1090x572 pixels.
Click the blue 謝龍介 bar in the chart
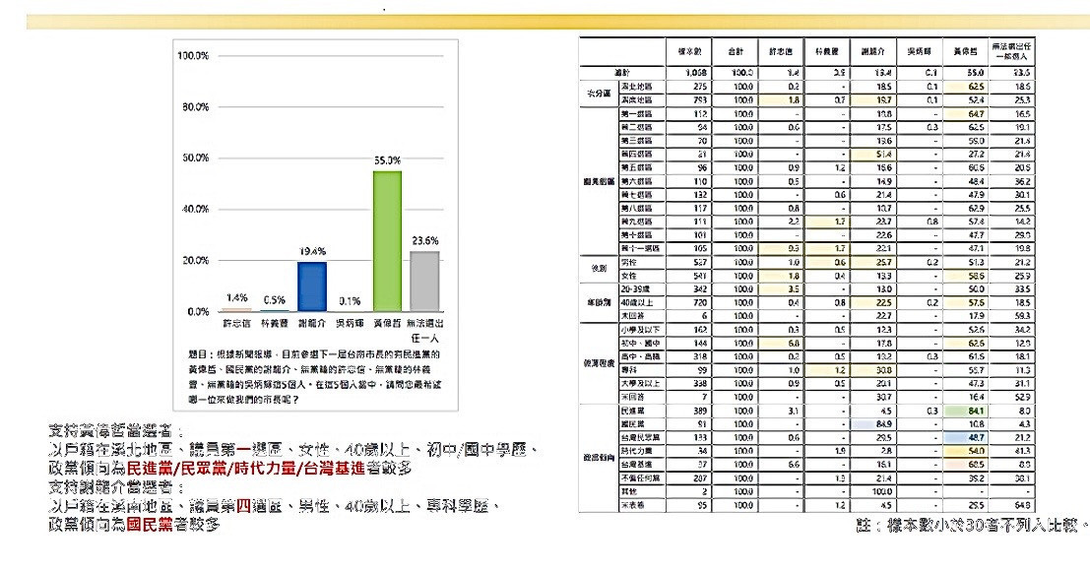[x=312, y=286]
